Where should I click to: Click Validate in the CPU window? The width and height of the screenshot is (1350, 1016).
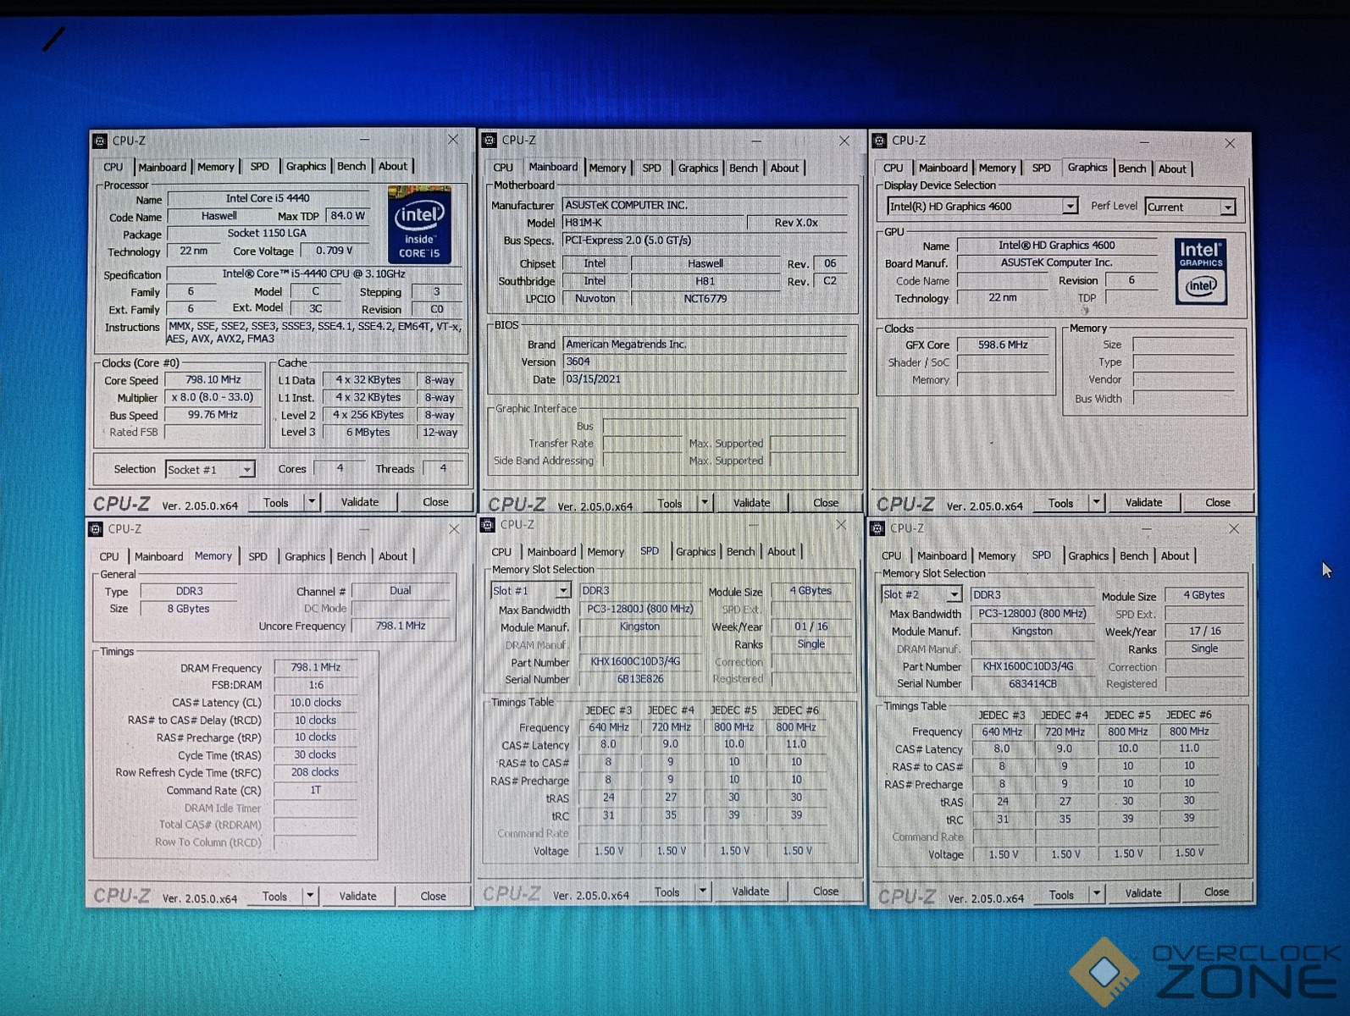click(360, 502)
